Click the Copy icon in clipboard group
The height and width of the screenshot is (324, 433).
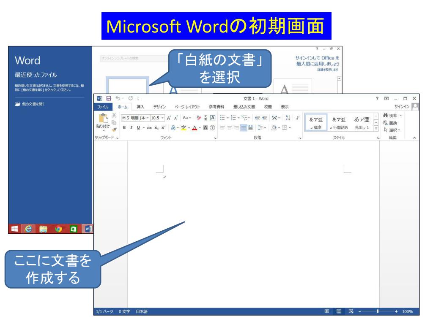click(114, 122)
